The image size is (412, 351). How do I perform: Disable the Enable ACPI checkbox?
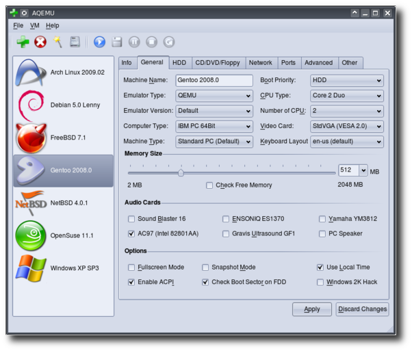pos(131,282)
